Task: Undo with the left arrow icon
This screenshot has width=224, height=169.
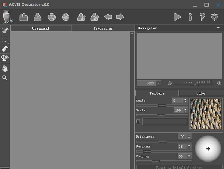Action: [108, 17]
